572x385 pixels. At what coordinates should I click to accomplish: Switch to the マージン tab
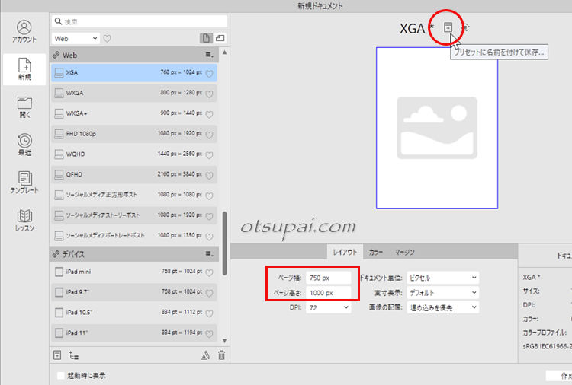tap(404, 252)
